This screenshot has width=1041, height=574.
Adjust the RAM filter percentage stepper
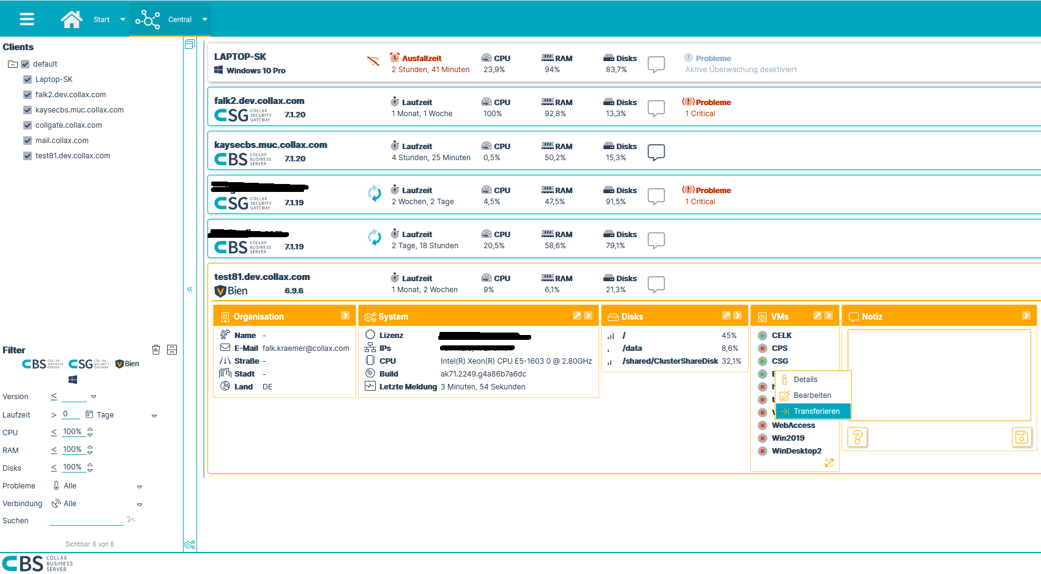pyautogui.click(x=90, y=450)
